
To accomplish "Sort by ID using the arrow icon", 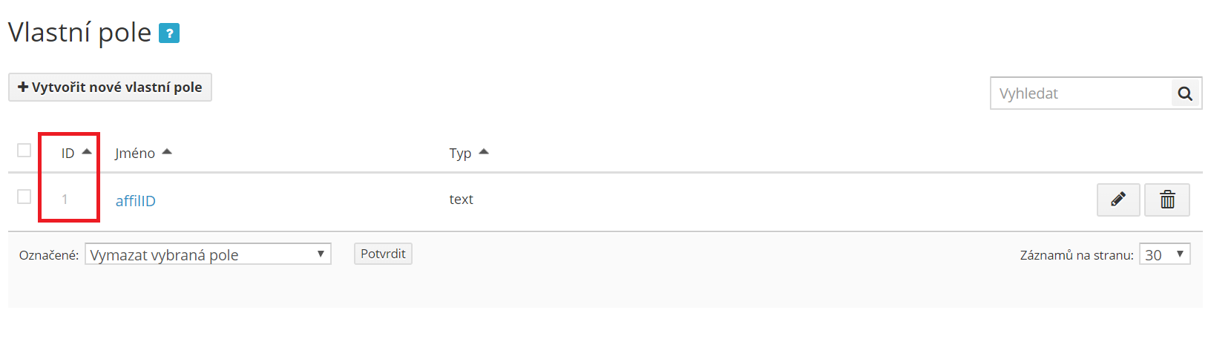I will (x=87, y=152).
